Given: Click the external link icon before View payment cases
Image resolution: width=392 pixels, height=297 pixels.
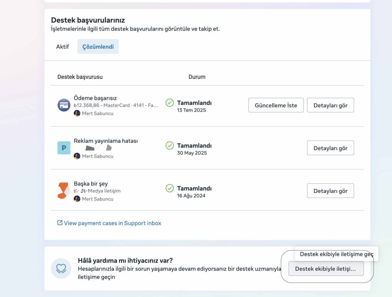Looking at the screenshot, I should click(x=60, y=223).
